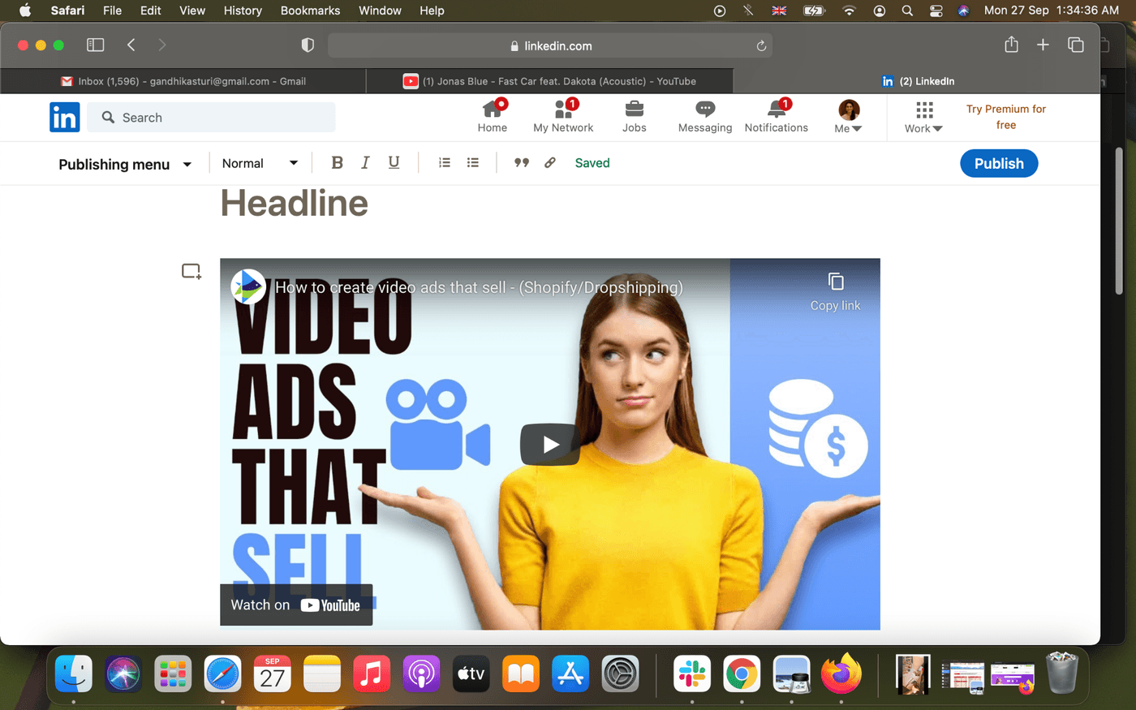1136x710 pixels.
Task: Click the LinkedIn logo
Action: click(64, 117)
